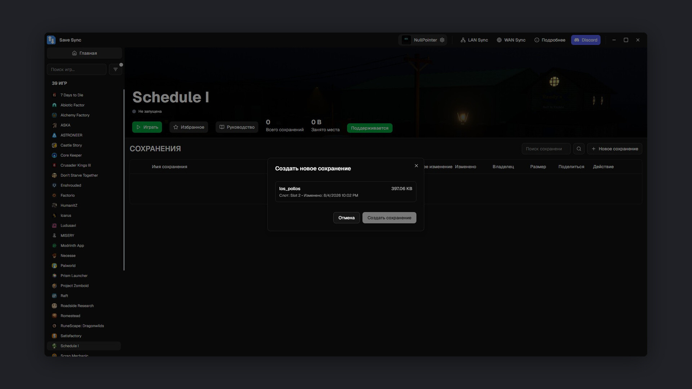
Task: Click the Новое сохранение button
Action: tap(615, 149)
